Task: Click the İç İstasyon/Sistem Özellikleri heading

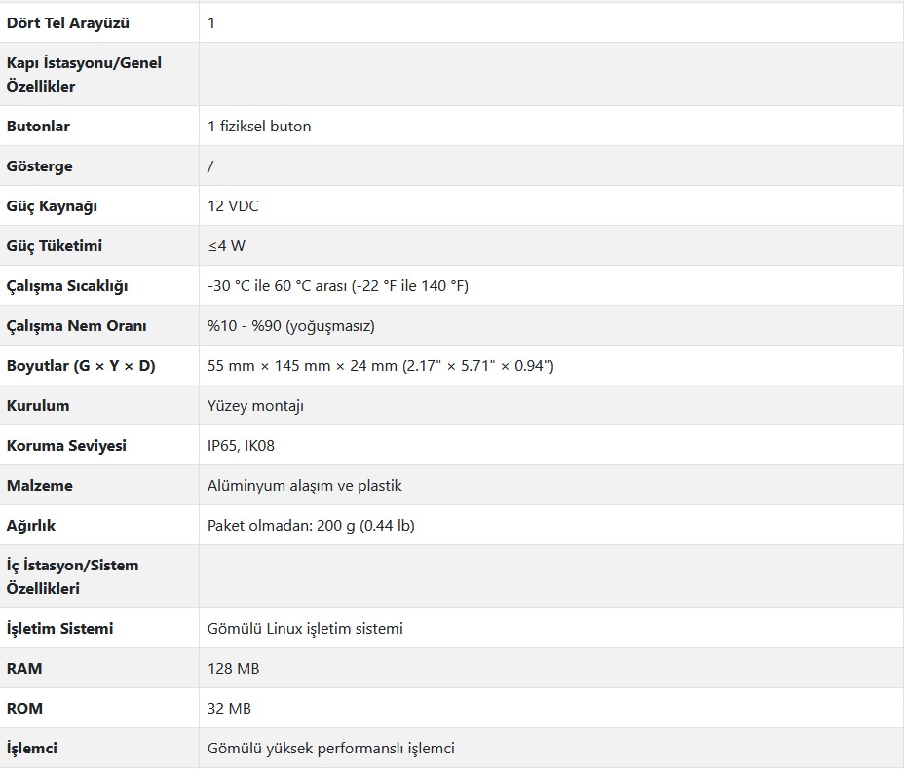Action: 72,576
